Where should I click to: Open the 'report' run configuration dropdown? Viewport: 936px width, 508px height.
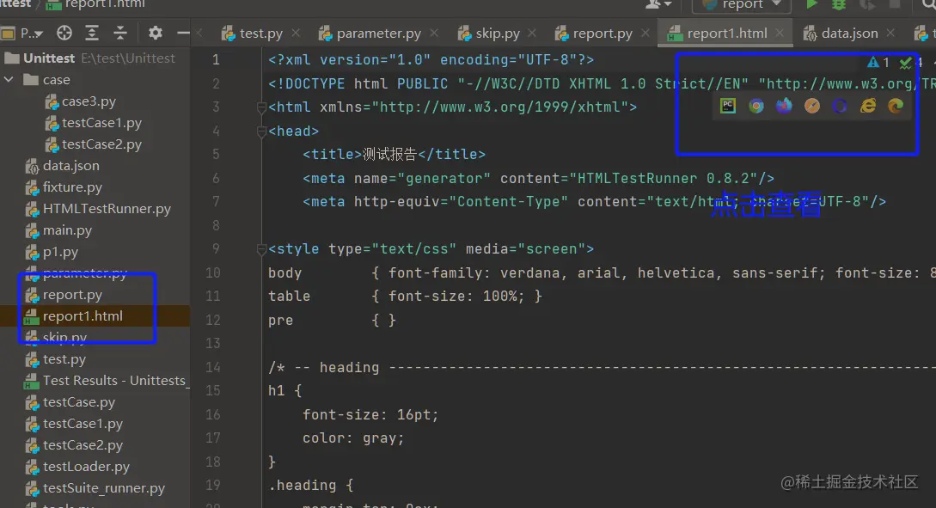coord(742,5)
